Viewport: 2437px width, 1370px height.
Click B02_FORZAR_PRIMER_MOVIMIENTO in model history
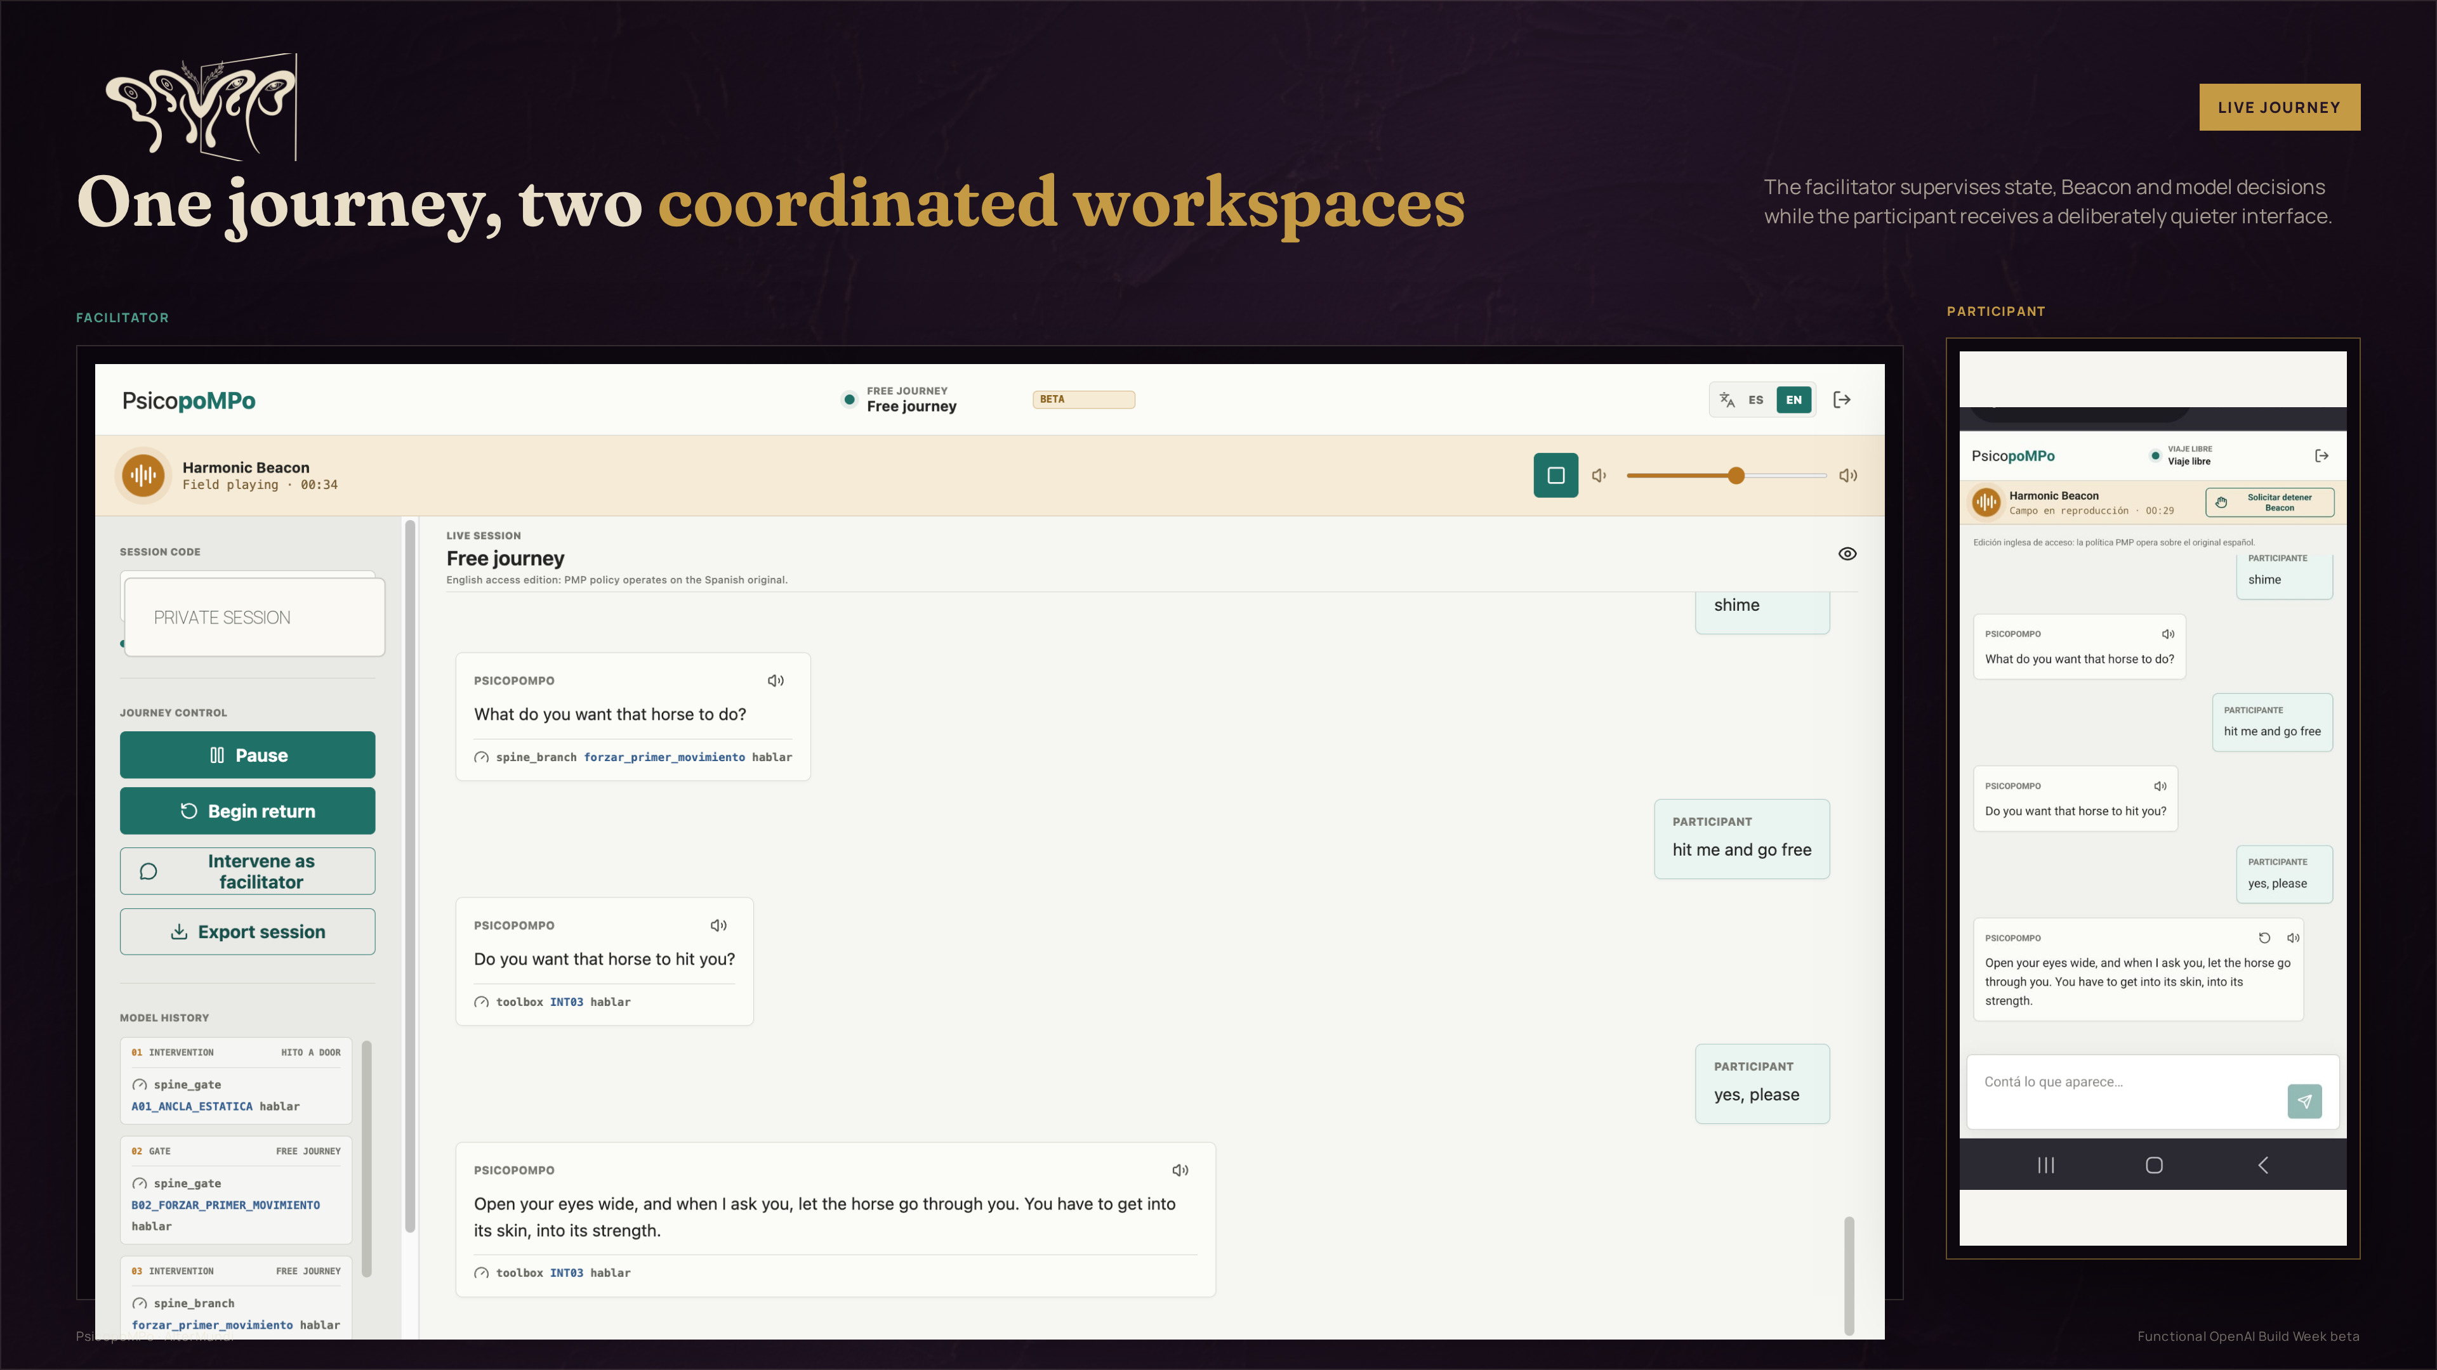(225, 1206)
